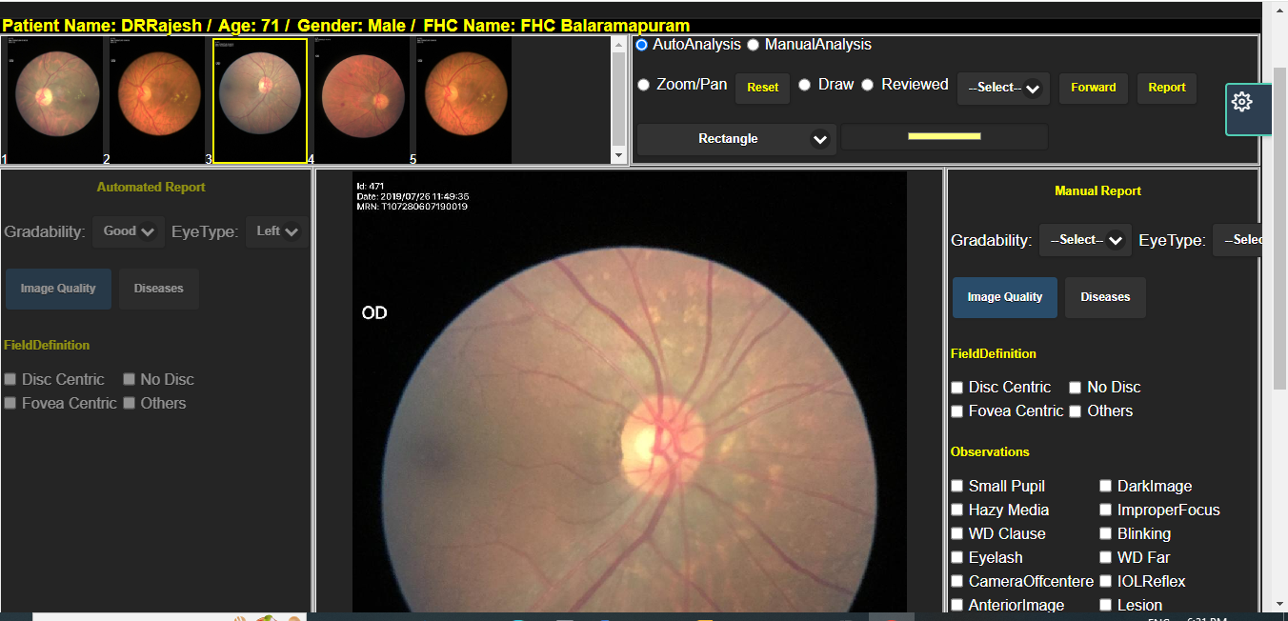Select the ManualAnalysis radio button
This screenshot has width=1288, height=621.
point(754,45)
